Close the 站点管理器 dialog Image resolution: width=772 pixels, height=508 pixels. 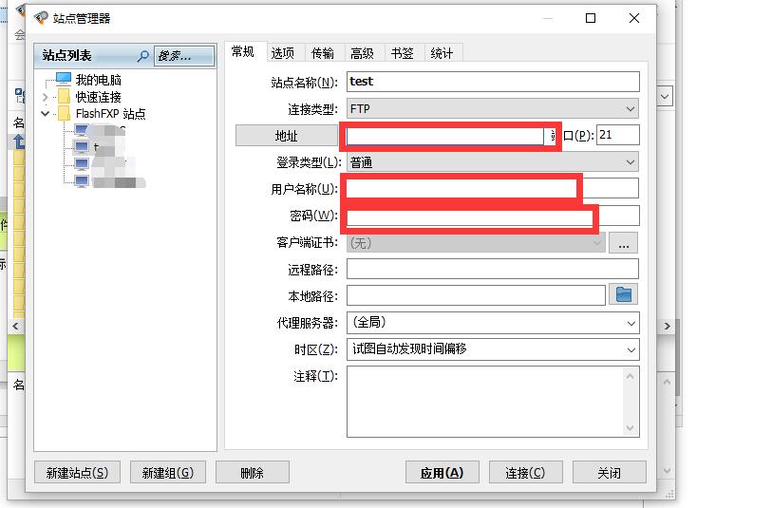(634, 18)
